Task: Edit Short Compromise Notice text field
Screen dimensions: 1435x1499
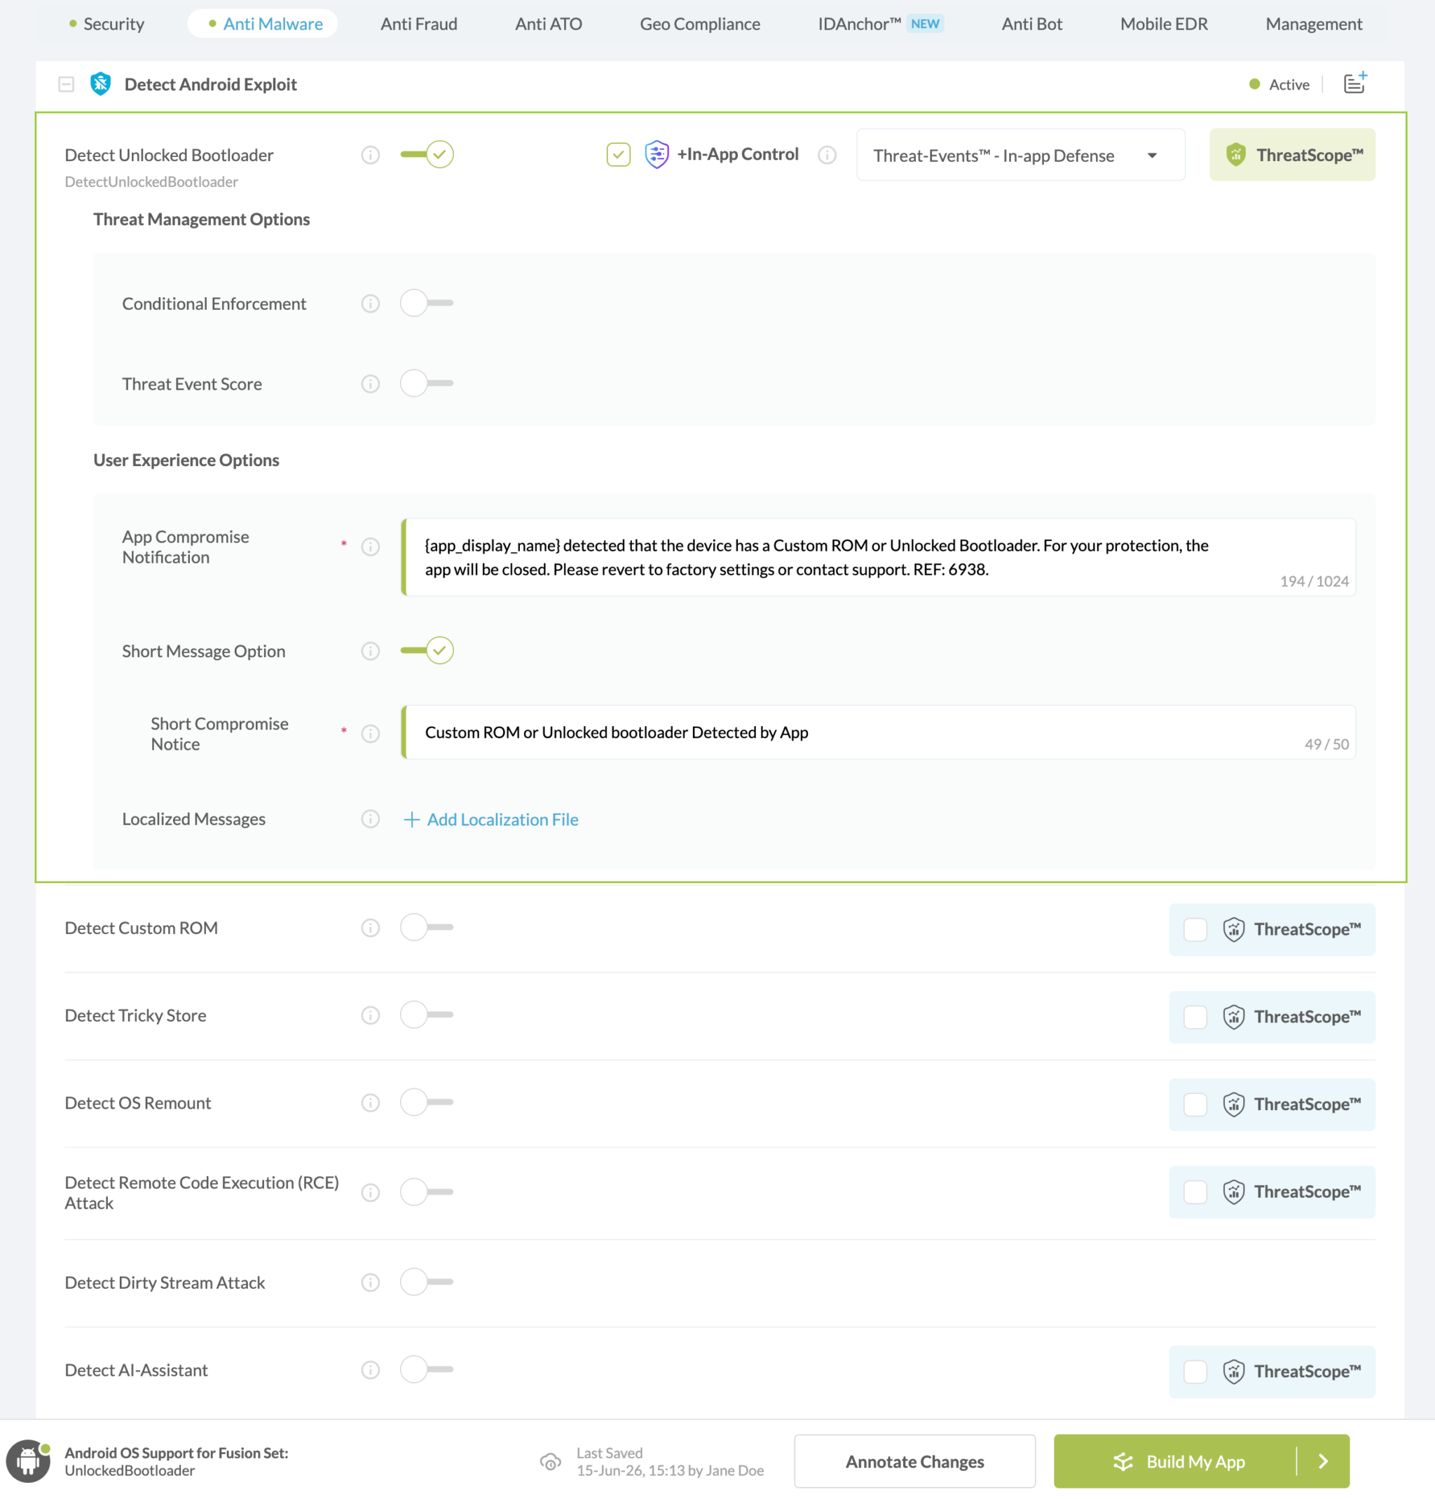Action: (879, 732)
